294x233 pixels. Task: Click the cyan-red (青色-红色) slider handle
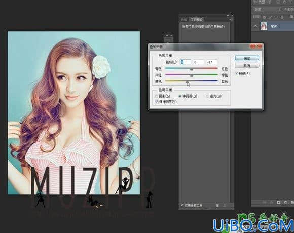192,69
